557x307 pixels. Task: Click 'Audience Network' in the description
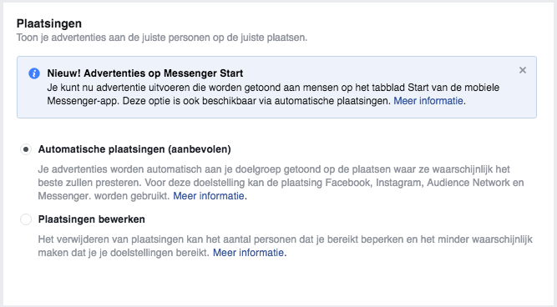468,183
